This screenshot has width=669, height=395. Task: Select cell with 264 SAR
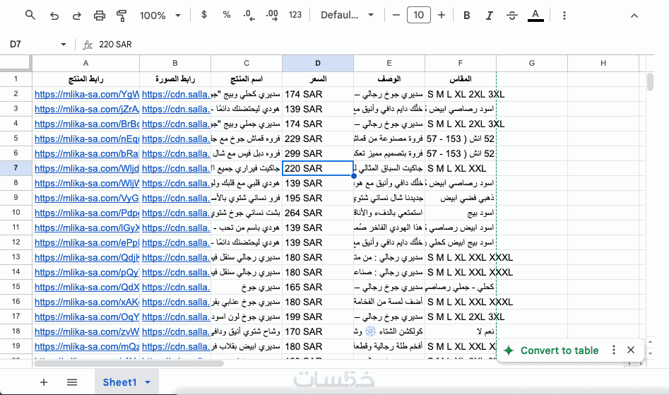pos(318,213)
